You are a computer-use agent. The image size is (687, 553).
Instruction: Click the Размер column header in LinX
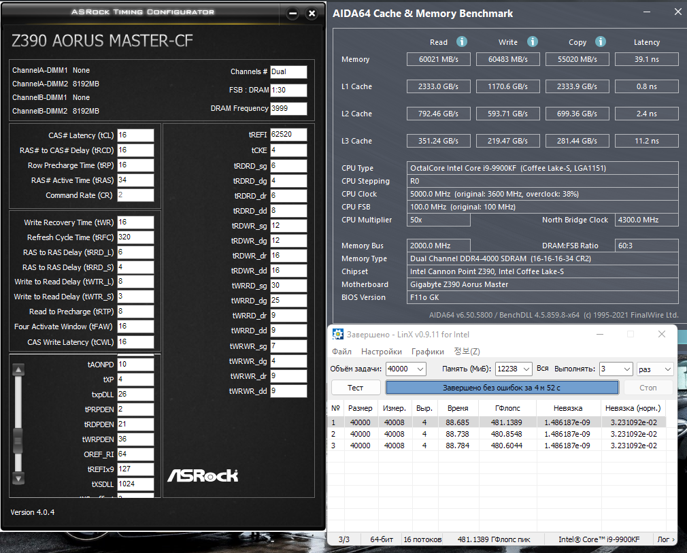click(360, 408)
